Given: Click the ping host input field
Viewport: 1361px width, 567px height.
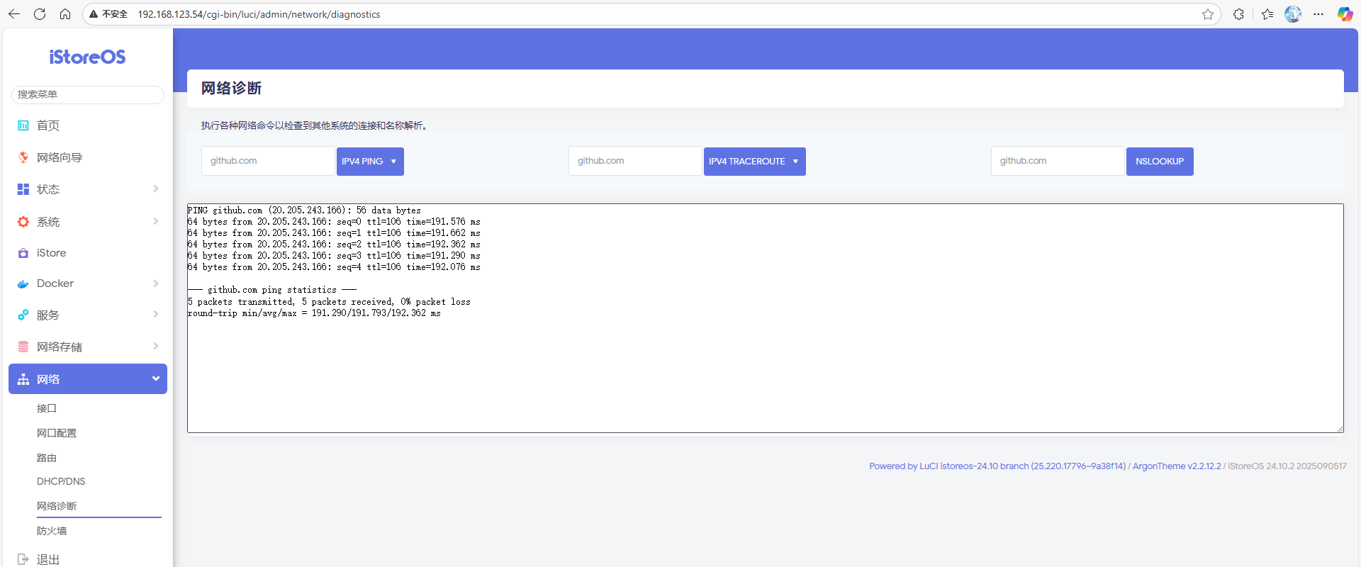Looking at the screenshot, I should (x=268, y=161).
